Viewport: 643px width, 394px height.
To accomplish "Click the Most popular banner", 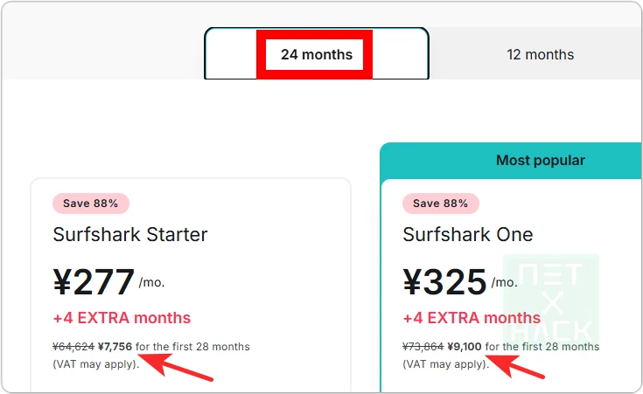I will click(x=540, y=160).
